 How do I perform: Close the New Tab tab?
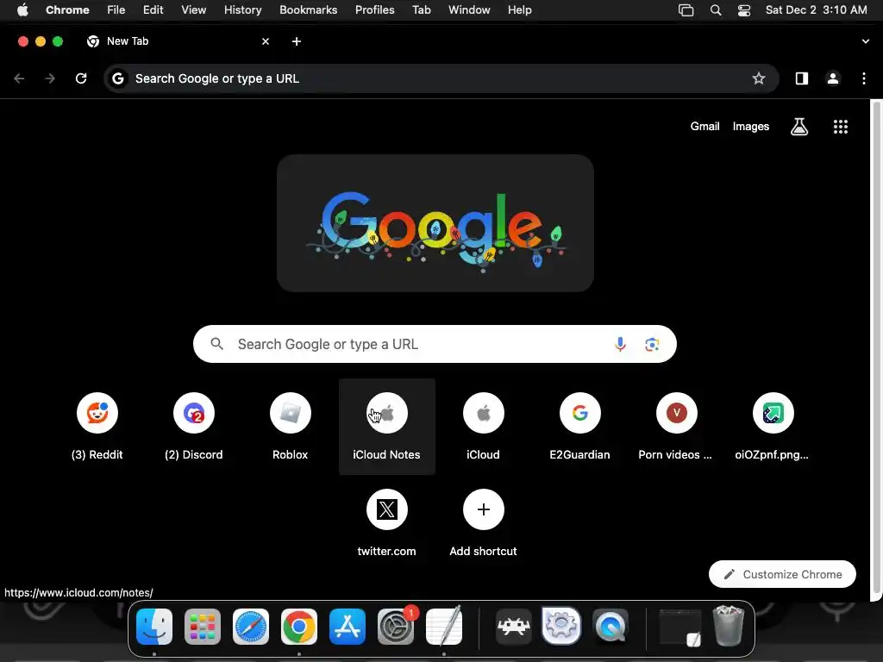pyautogui.click(x=266, y=41)
